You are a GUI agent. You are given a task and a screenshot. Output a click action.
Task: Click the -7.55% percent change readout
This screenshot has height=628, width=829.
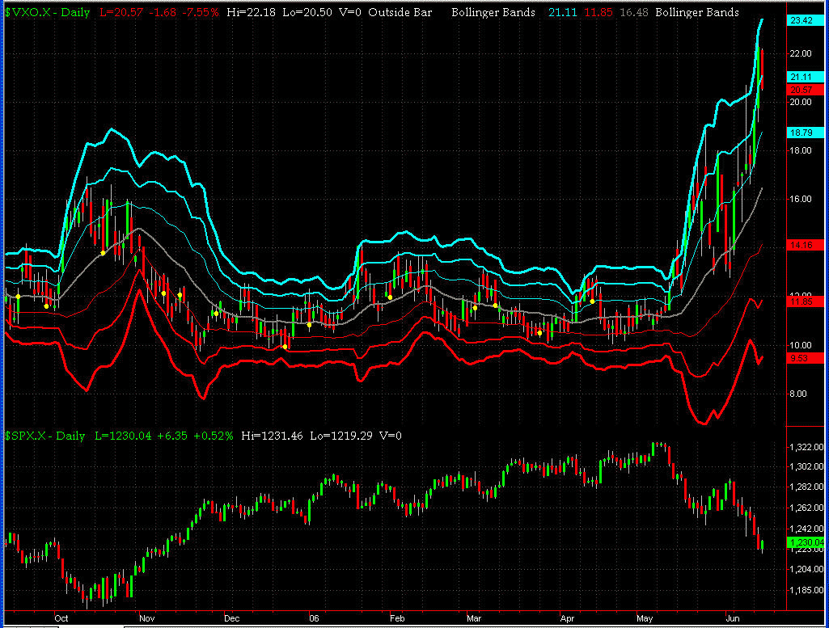pos(200,12)
